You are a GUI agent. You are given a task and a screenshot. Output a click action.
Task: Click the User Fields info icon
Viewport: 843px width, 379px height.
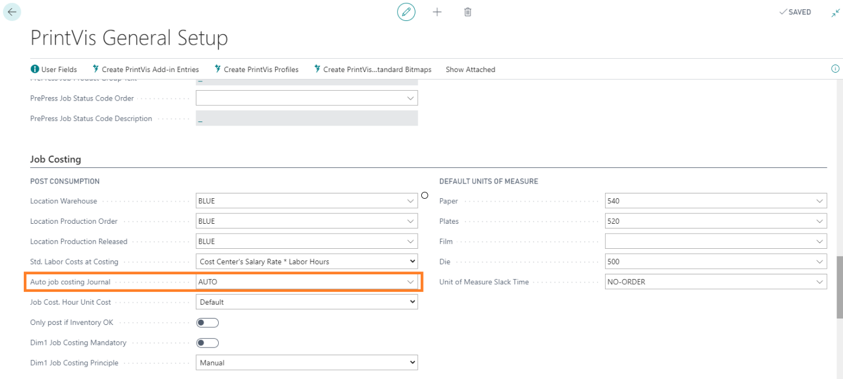pos(35,69)
